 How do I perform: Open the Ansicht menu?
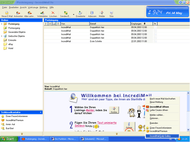23,8
